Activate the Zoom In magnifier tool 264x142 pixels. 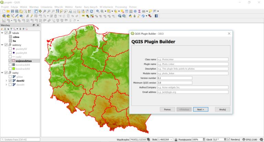click(44, 11)
